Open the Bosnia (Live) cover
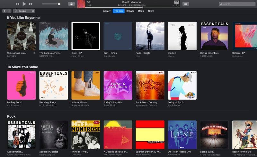Viewport: 257px width, 157px height. tap(214, 135)
